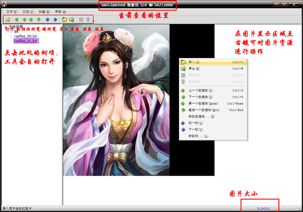Click last data block green arrow in toolbar

(38, 19)
